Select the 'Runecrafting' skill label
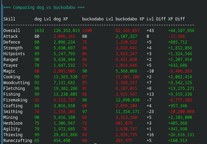 (x=18, y=141)
